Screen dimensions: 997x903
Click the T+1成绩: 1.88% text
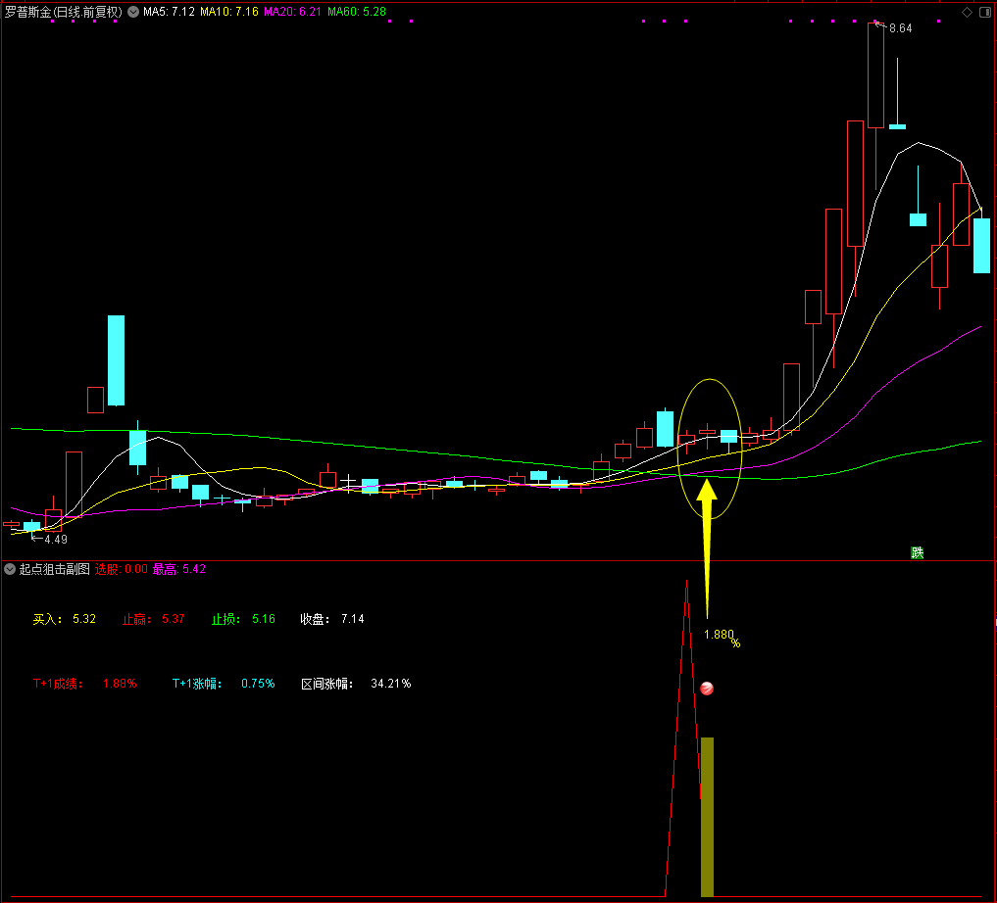click(84, 684)
